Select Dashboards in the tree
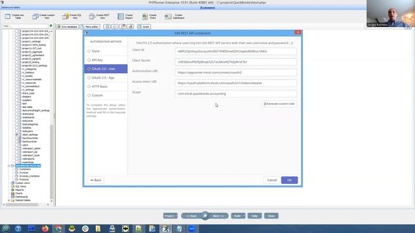The width and height of the screenshot is (415, 233). click(x=21, y=197)
